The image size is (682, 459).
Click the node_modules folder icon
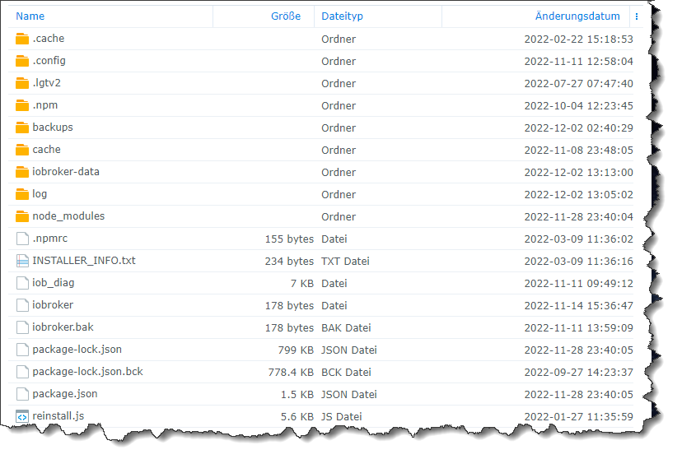point(22,216)
